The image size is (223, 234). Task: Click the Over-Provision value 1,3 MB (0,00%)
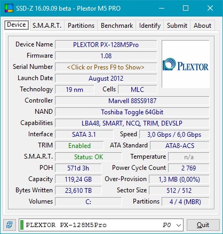point(179,180)
